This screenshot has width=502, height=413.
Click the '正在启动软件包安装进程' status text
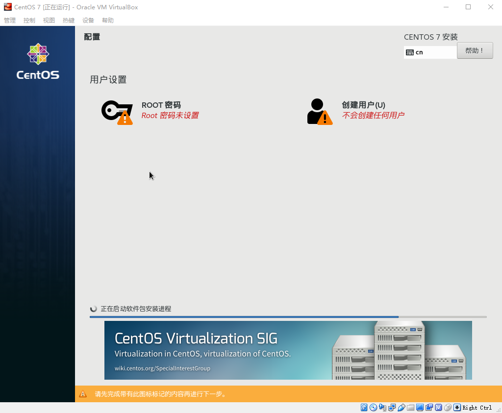coord(136,309)
